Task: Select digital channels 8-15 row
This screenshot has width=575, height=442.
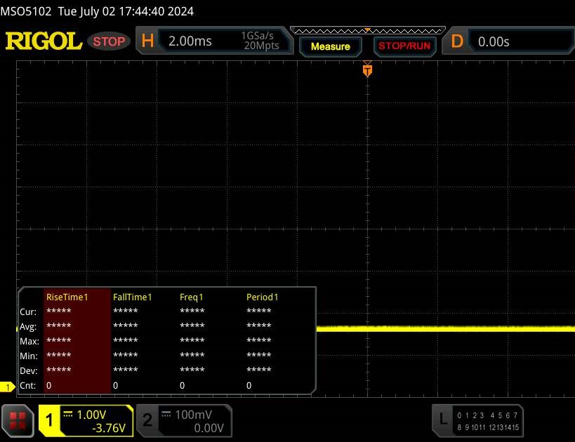Action: coord(488,427)
